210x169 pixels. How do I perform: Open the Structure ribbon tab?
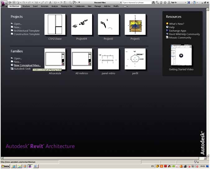point(26,6)
